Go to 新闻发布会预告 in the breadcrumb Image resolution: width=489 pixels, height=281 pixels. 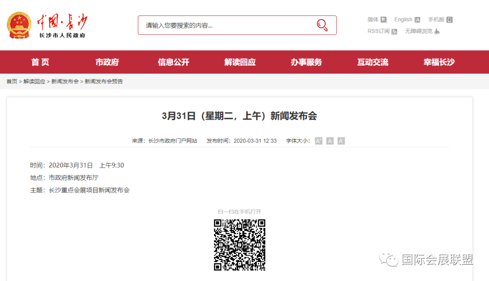pos(104,81)
